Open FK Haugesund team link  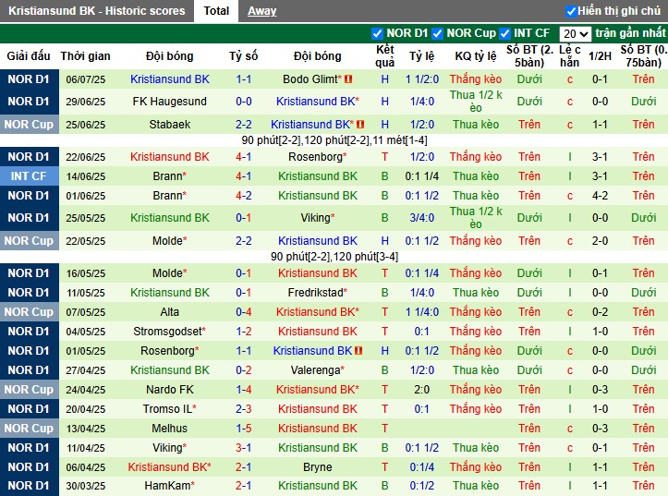(170, 102)
